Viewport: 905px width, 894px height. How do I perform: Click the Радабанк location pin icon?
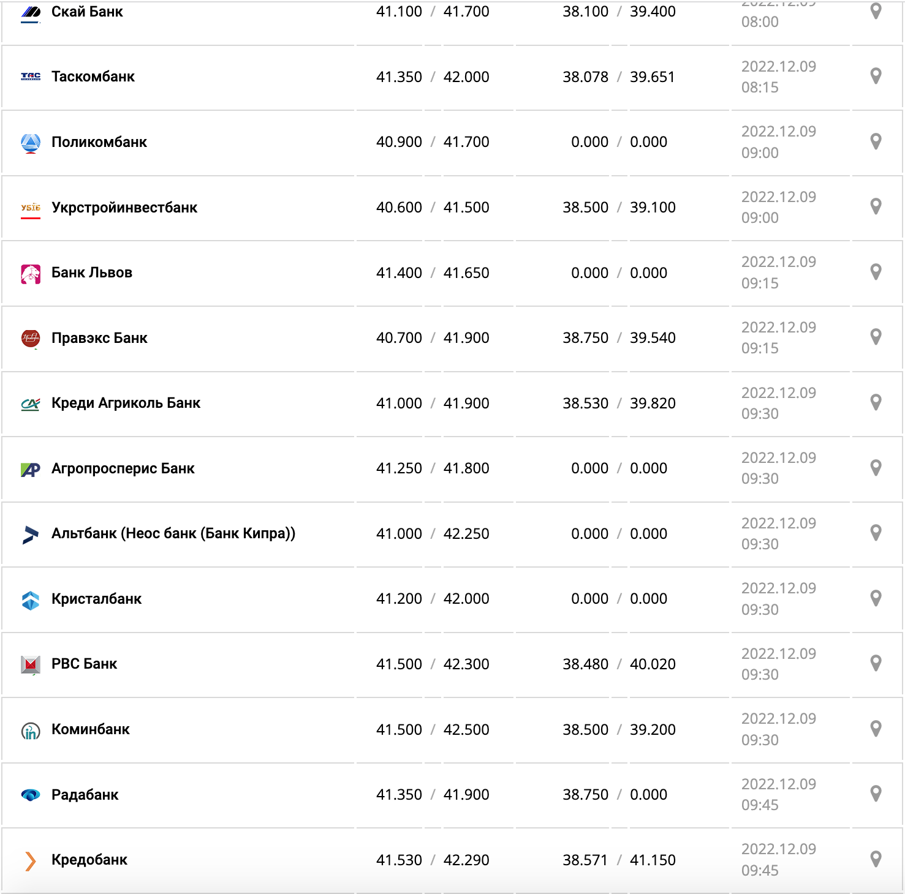tap(876, 794)
